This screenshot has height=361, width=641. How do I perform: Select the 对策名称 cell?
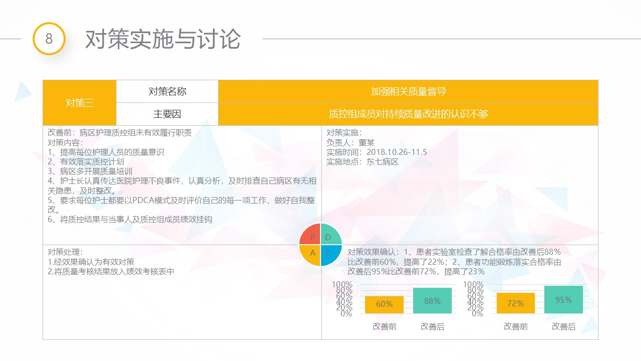click(167, 91)
